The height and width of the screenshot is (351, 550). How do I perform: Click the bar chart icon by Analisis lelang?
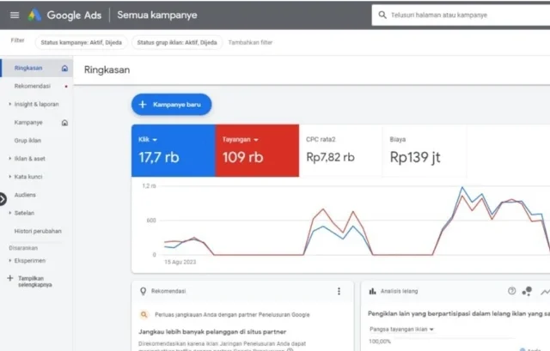click(x=372, y=292)
